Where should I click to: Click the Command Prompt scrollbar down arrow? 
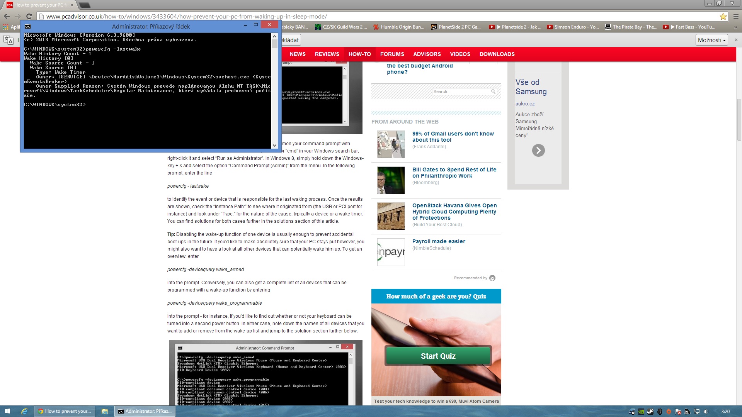tap(274, 146)
